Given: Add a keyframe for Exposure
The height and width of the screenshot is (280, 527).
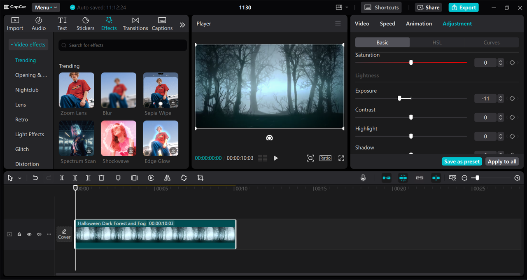Looking at the screenshot, I should coord(512,98).
